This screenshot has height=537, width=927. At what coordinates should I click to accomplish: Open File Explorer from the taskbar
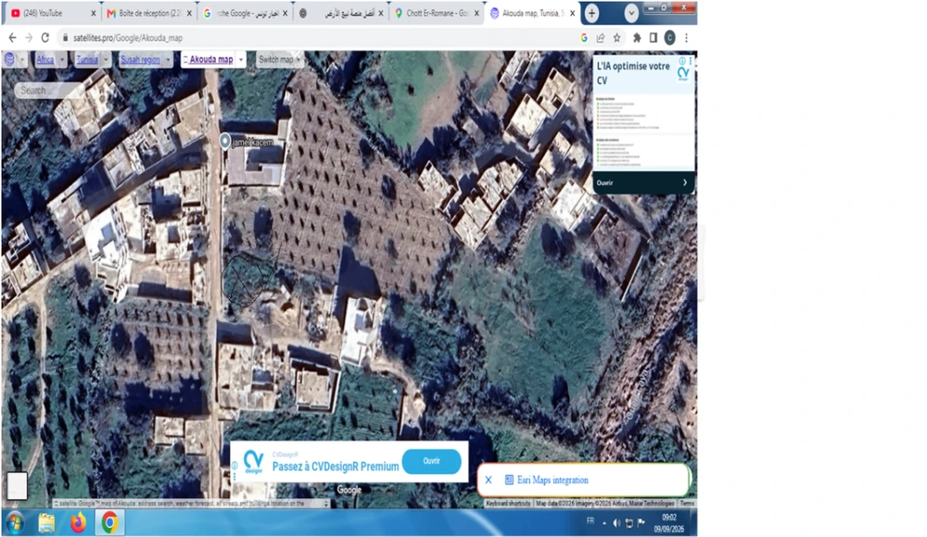(46, 523)
